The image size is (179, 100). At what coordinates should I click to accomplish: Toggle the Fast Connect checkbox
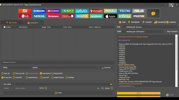(x=165, y=31)
